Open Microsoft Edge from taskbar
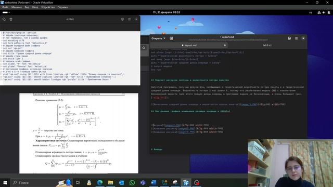333x187 pixels. 99,182
